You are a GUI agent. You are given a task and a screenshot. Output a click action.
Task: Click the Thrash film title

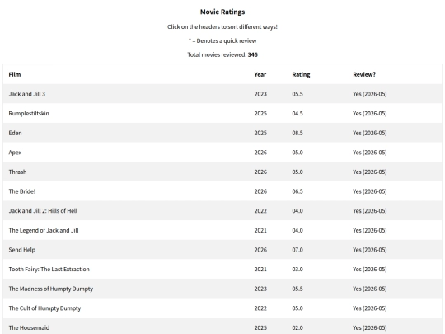pos(17,172)
